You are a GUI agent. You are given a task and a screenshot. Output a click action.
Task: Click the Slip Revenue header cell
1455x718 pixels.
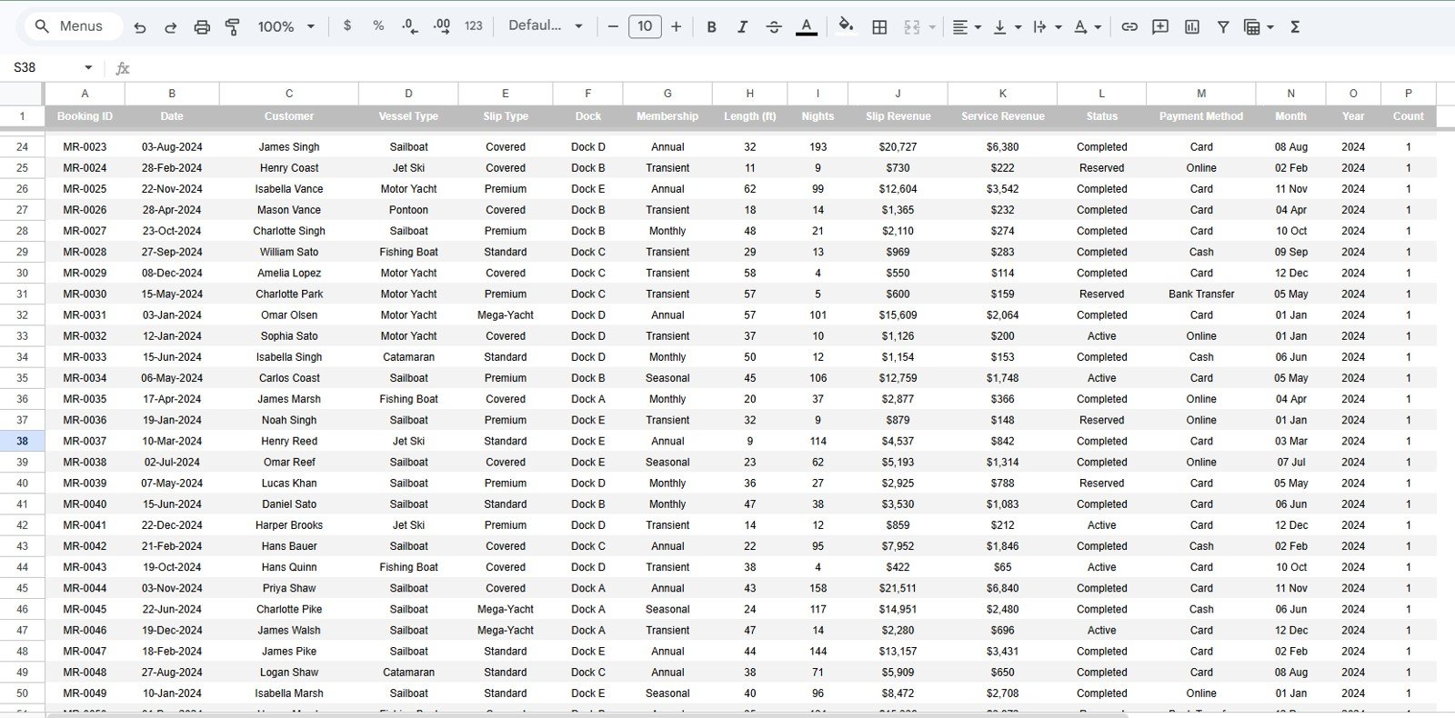click(x=898, y=116)
